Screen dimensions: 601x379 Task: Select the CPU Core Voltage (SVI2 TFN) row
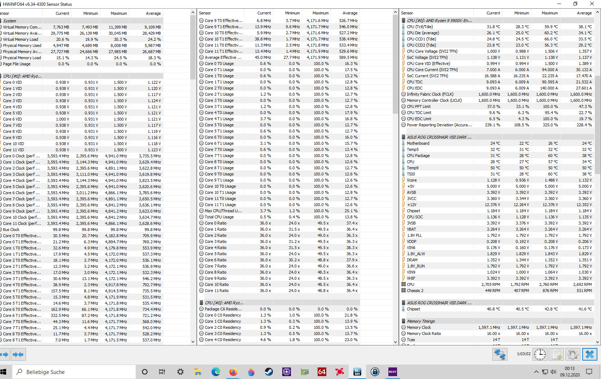497,51
